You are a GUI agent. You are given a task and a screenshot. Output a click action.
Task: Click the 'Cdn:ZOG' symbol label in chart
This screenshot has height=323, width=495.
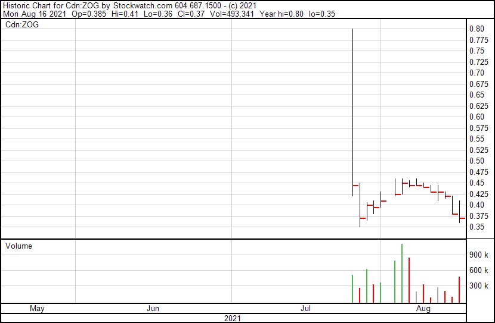coord(22,24)
